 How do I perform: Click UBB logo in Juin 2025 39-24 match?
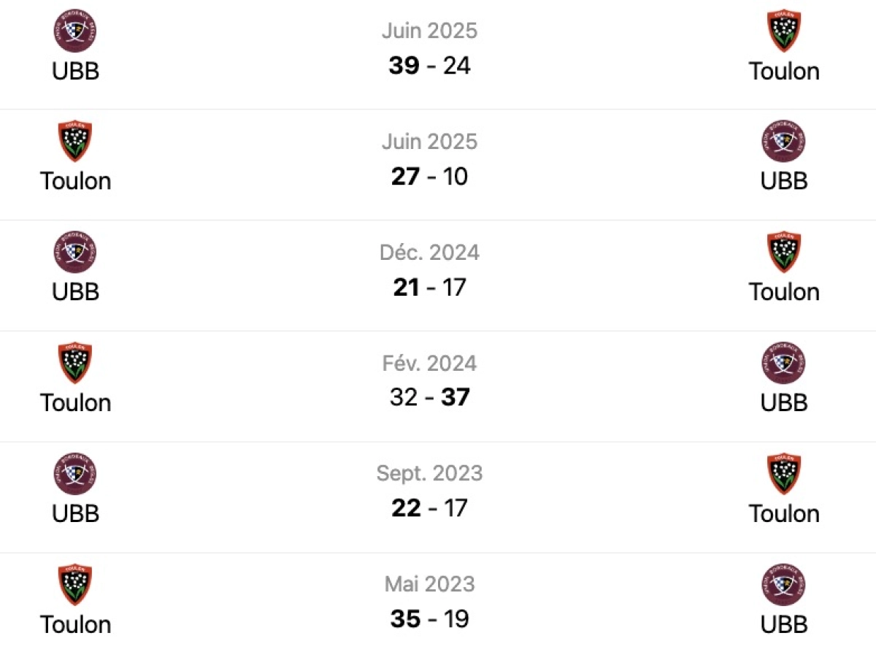click(x=75, y=31)
